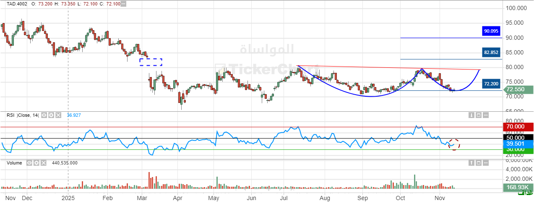Viewport: 534px width, 203px height.
Task: Open RSI indicator settings gear
Action: pos(51,115)
